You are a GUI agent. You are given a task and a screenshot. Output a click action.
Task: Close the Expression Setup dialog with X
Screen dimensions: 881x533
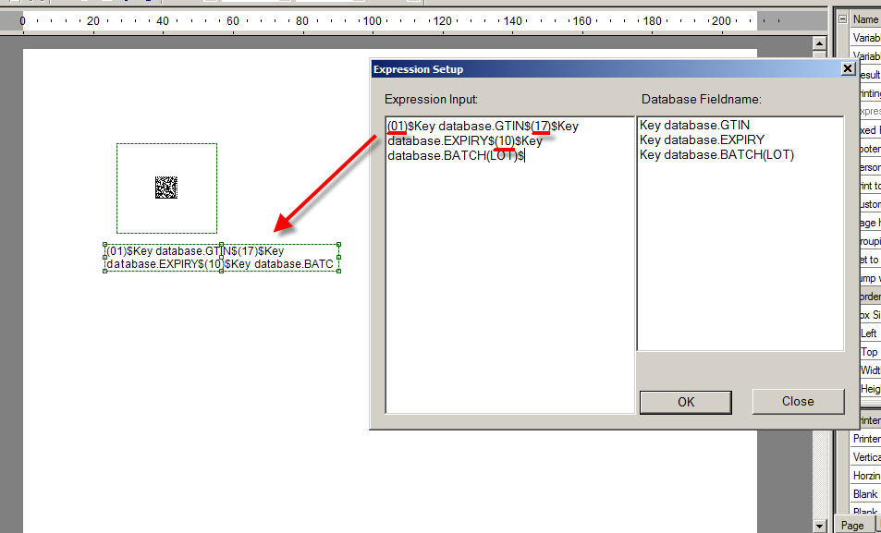point(848,69)
